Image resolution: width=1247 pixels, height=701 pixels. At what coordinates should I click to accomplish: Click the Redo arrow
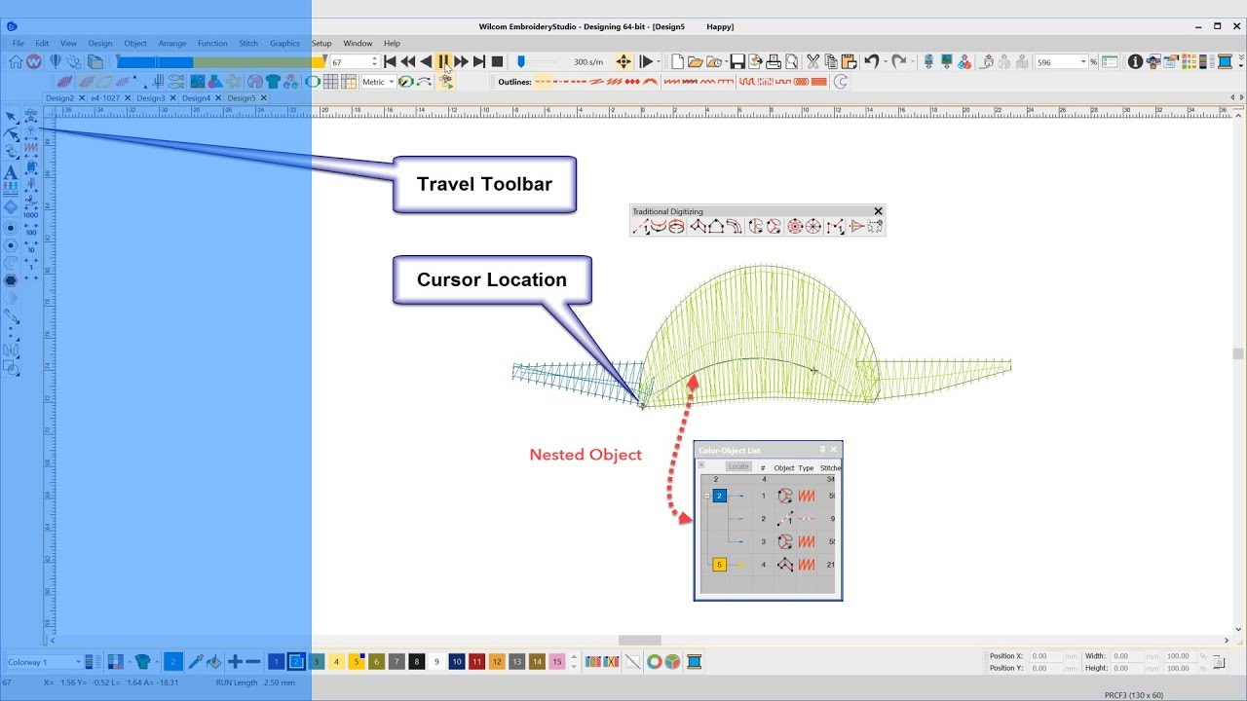[898, 61]
